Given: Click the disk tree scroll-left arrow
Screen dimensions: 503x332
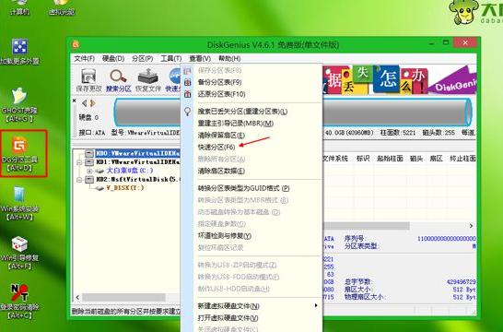Looking at the screenshot, I should coord(77,297).
